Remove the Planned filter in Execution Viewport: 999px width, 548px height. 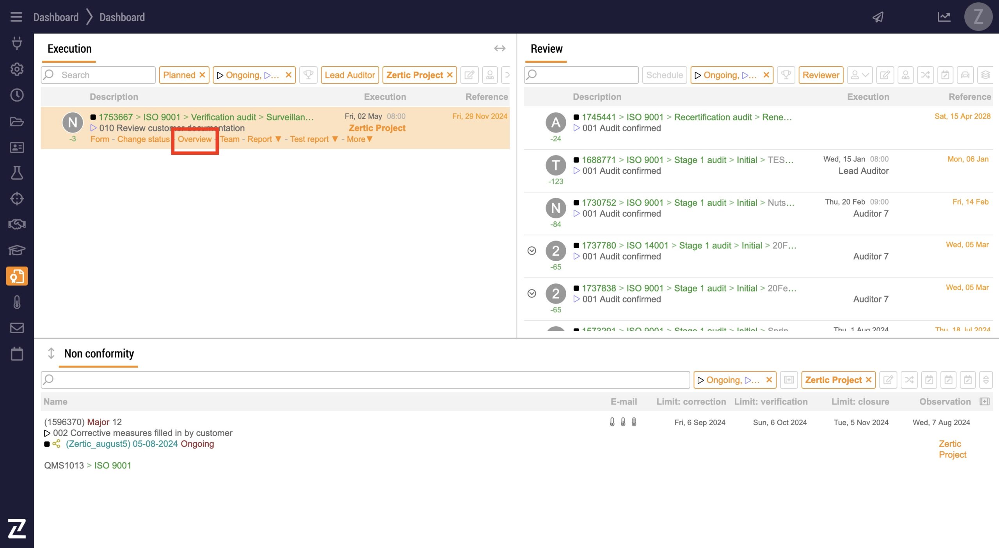[x=202, y=75]
